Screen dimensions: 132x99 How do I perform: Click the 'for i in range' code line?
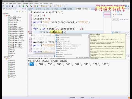[59, 29]
